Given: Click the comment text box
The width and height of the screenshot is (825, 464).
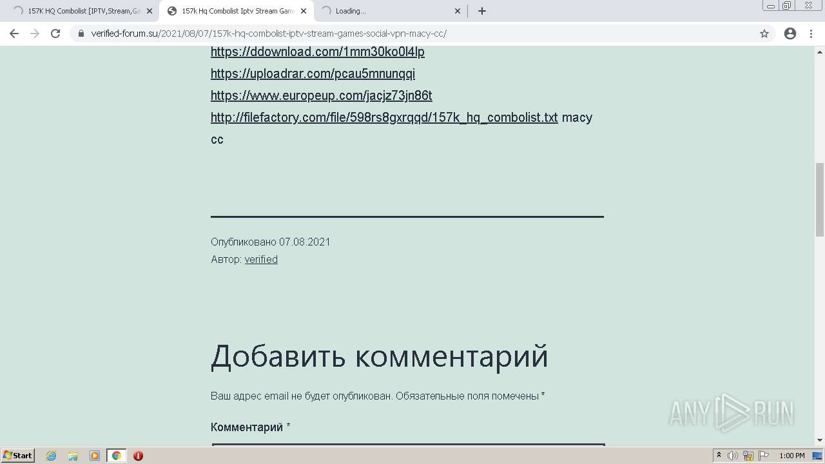Looking at the screenshot, I should coord(408,445).
